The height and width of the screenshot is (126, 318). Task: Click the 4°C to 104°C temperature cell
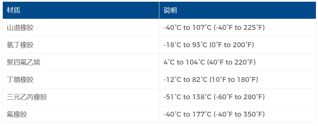[237, 62]
